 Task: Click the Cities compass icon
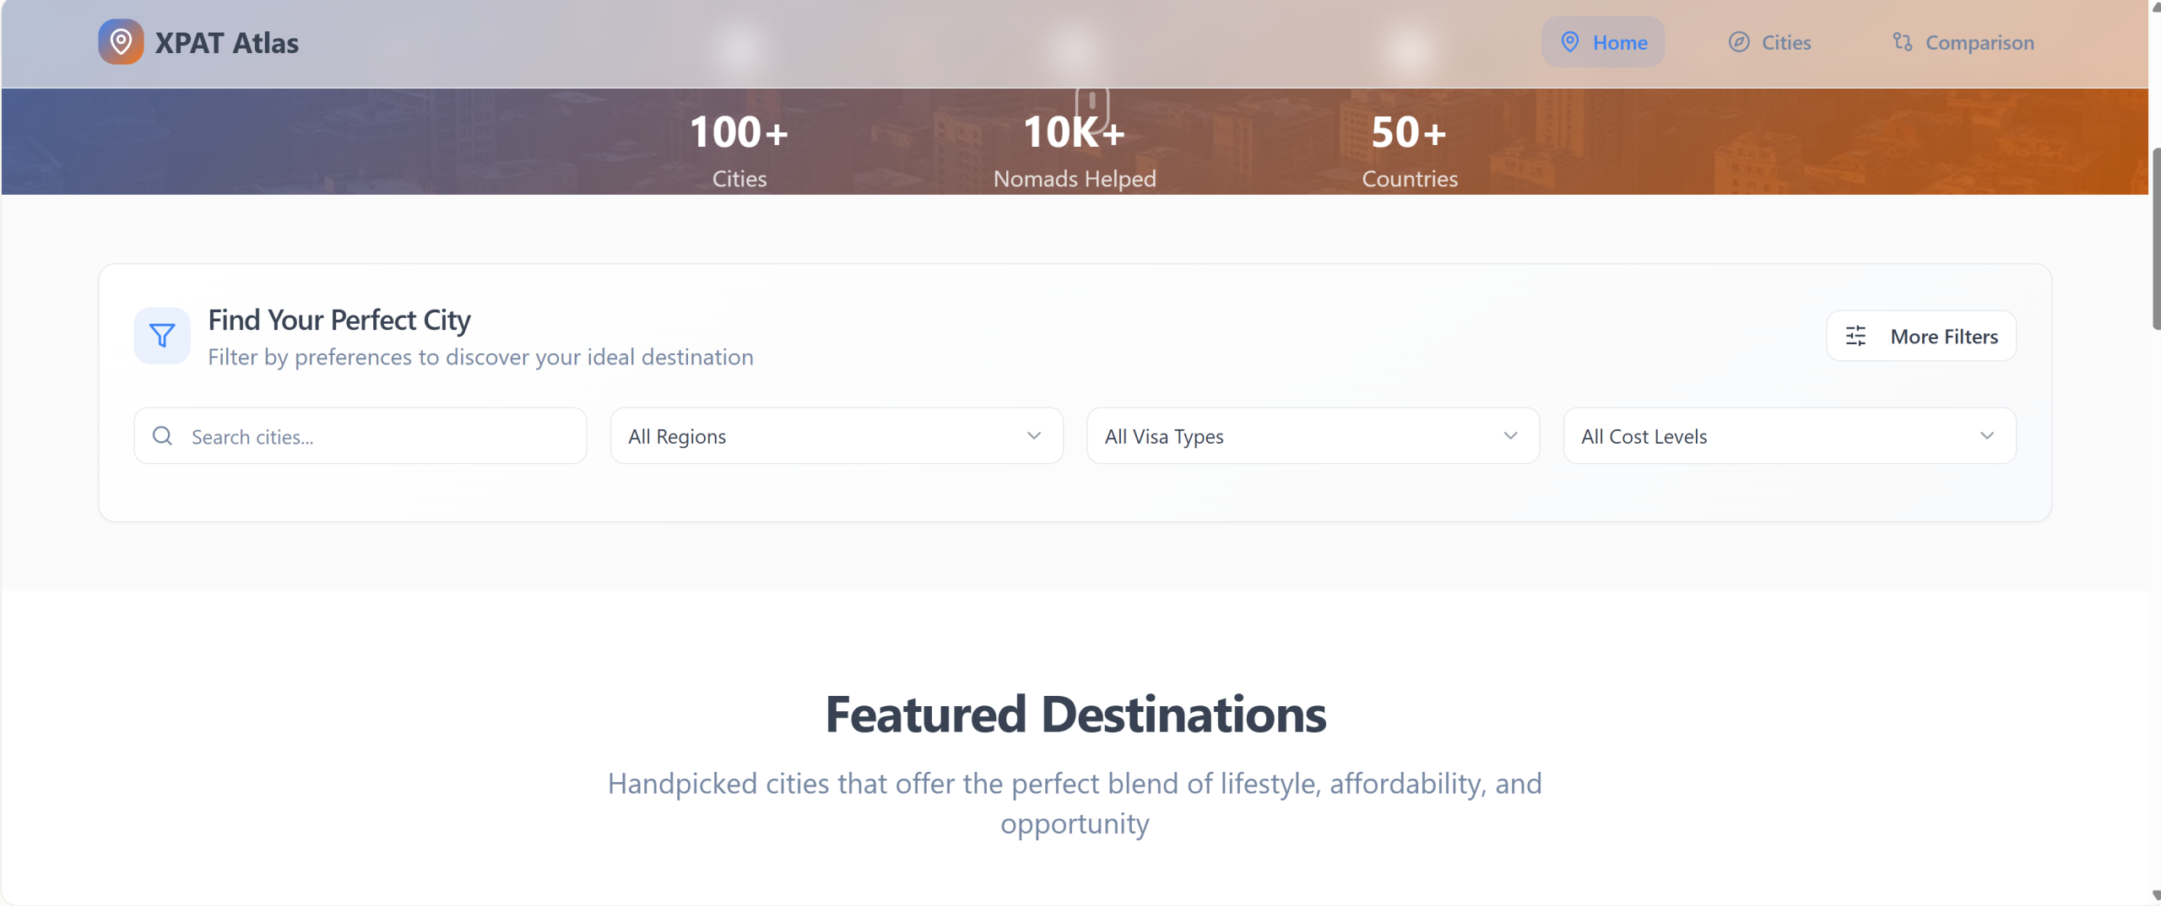1738,42
